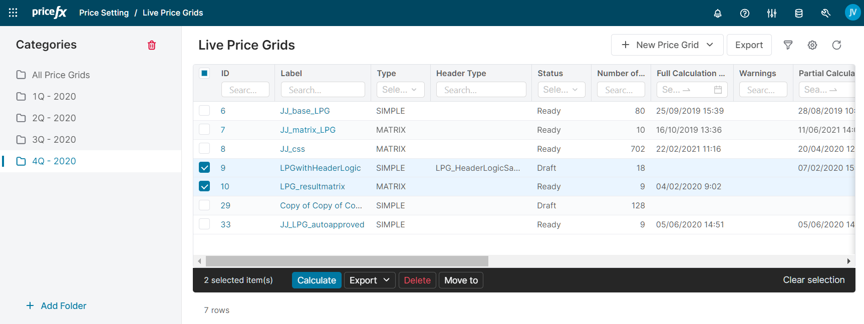Open table settings gear icon
This screenshot has height=324, width=864.
pos(812,45)
